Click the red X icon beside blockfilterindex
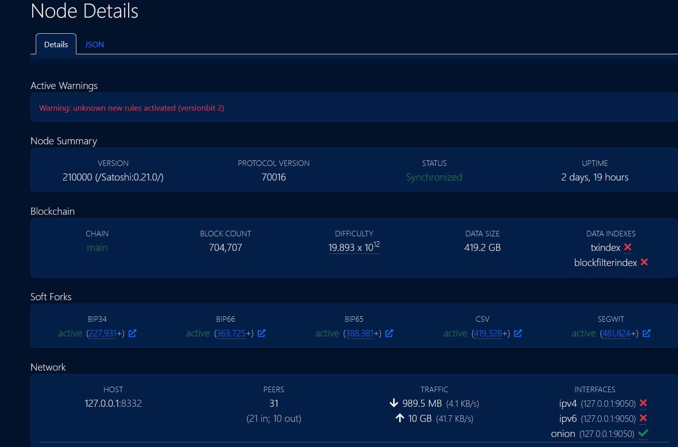The width and height of the screenshot is (678, 447). click(644, 262)
